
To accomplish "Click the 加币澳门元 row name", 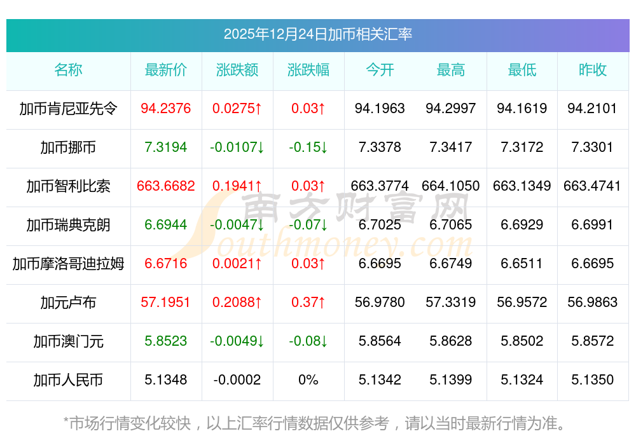I will [68, 342].
